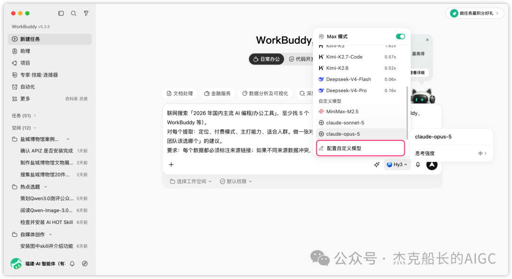512x279 pixels.
Task: Click the user avatar at sidebar bottom
Action: point(16,263)
